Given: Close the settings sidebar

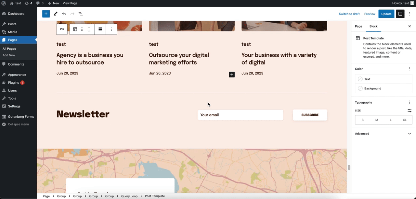Looking at the screenshot, I should (x=409, y=26).
